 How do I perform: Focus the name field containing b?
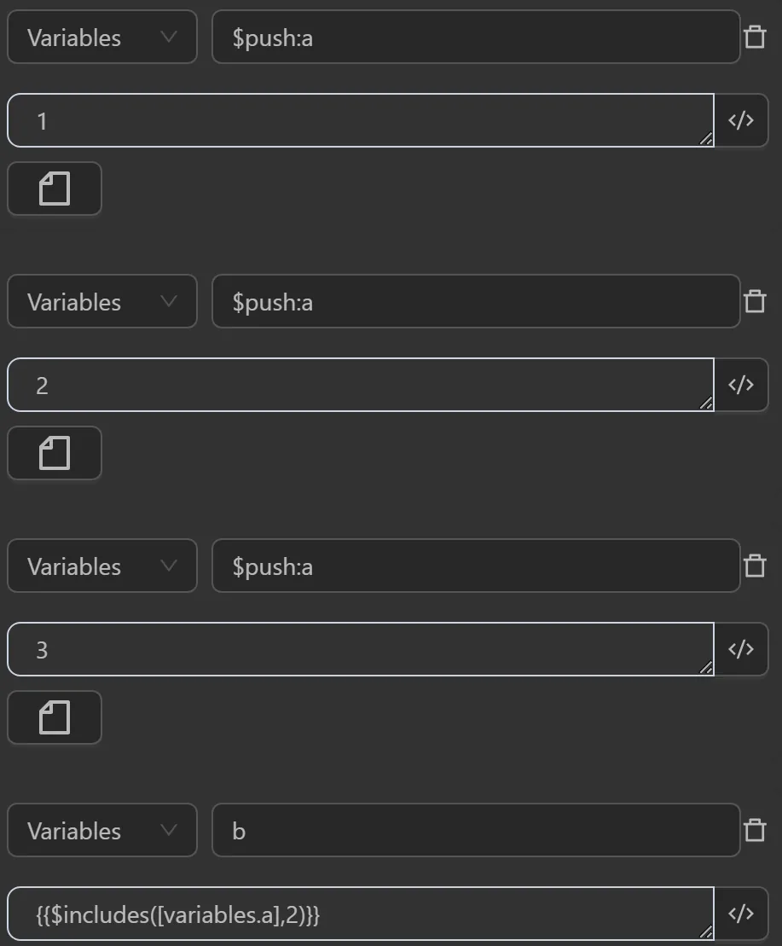click(x=475, y=830)
